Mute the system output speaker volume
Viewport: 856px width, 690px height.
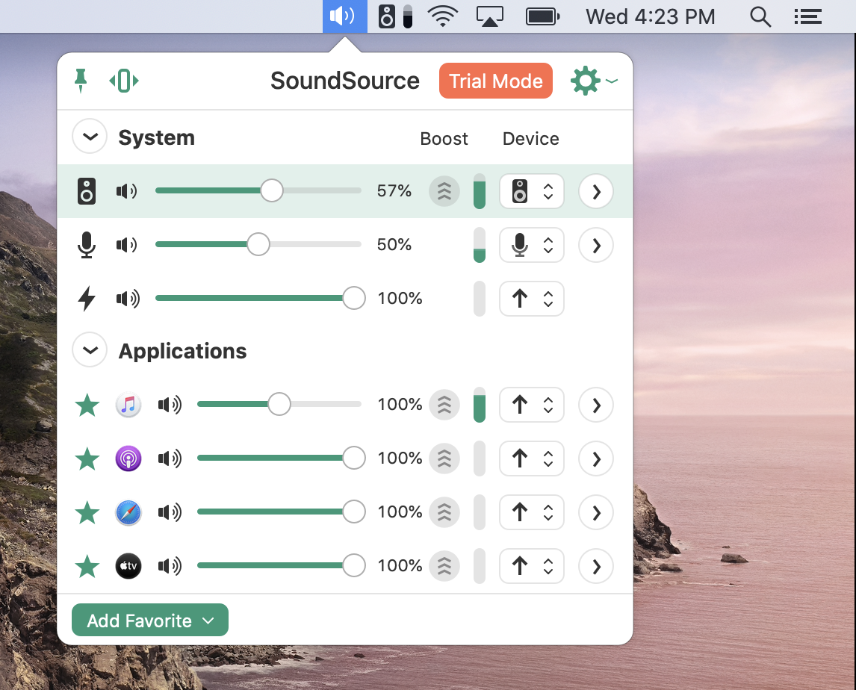click(x=127, y=191)
